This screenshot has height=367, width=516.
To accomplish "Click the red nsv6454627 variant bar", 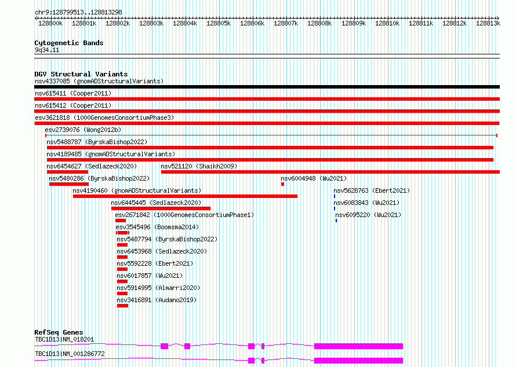I will 67,172.
